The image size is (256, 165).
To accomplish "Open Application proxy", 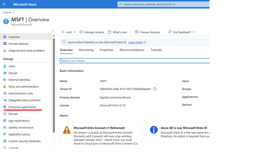I will 19,134.
